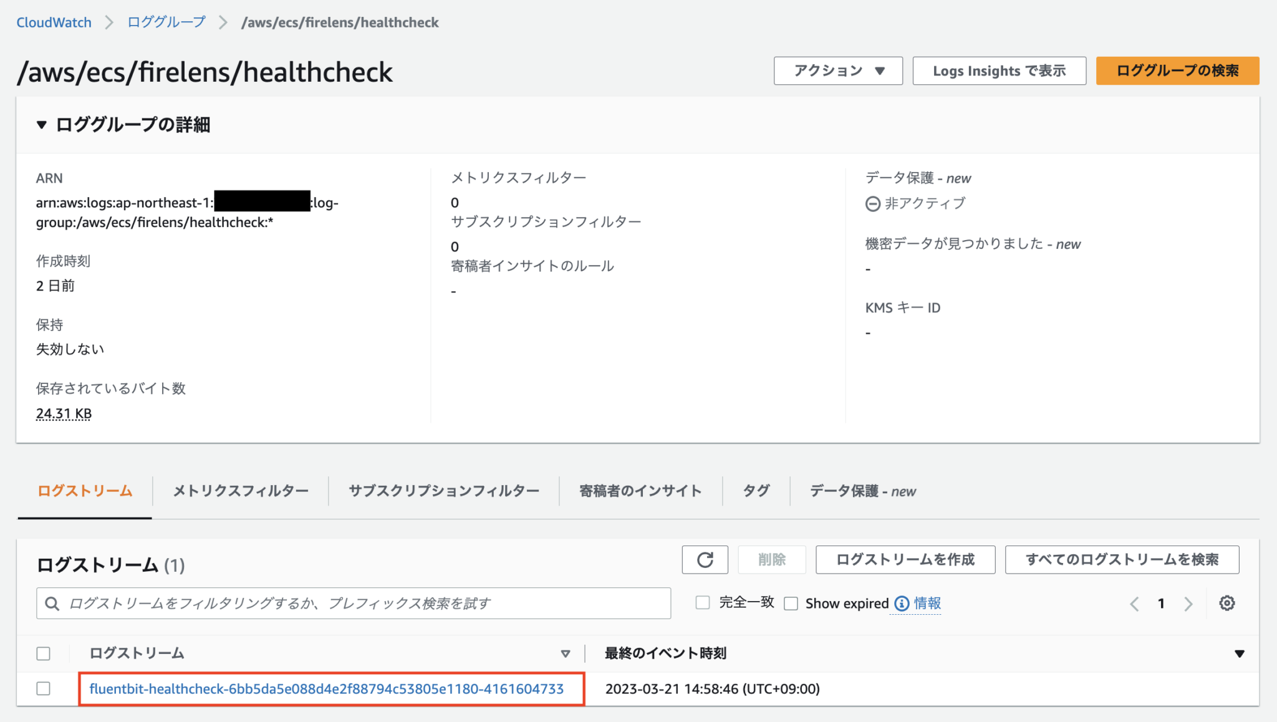Click the next page arrow in pagination

[1188, 603]
